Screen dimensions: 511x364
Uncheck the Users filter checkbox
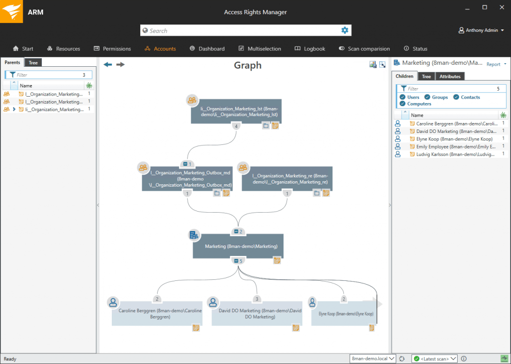click(403, 97)
